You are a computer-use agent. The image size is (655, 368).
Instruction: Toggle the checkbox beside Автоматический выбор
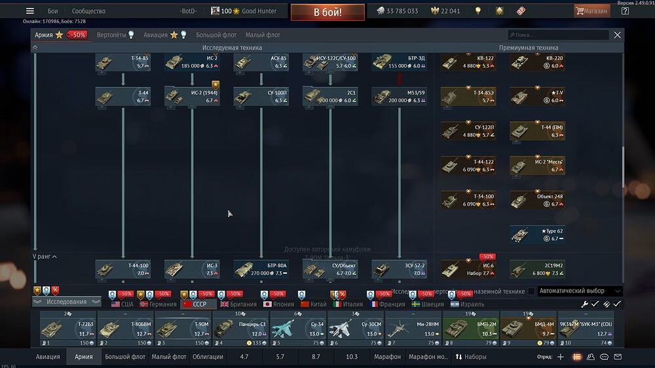point(531,291)
